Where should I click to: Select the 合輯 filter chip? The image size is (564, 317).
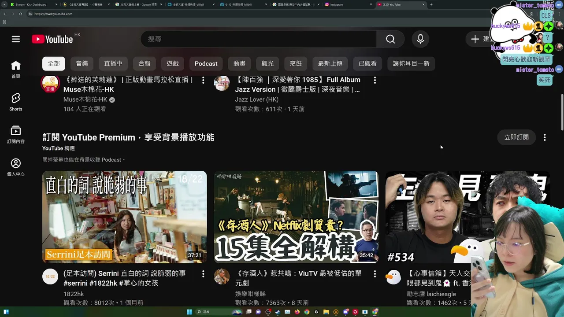point(145,63)
